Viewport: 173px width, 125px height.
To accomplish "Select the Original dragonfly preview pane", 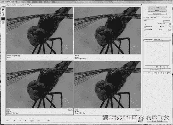I will click(40, 30).
